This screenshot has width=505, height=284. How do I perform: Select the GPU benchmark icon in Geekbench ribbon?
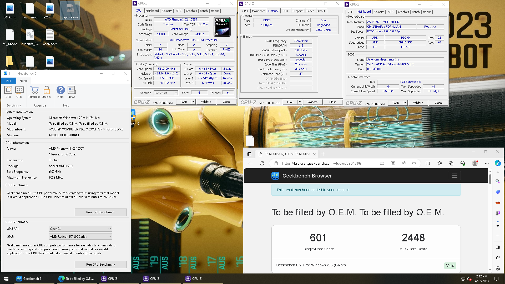point(19,92)
